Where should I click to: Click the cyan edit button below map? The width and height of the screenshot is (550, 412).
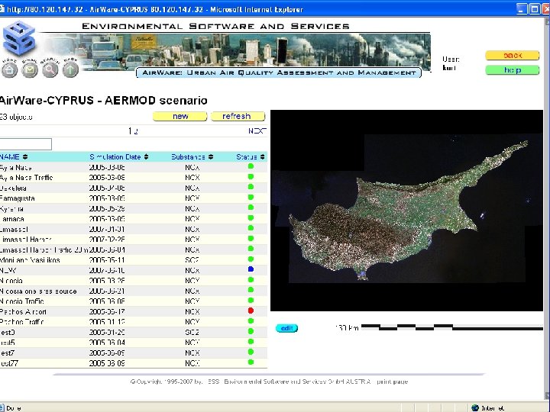point(287,328)
